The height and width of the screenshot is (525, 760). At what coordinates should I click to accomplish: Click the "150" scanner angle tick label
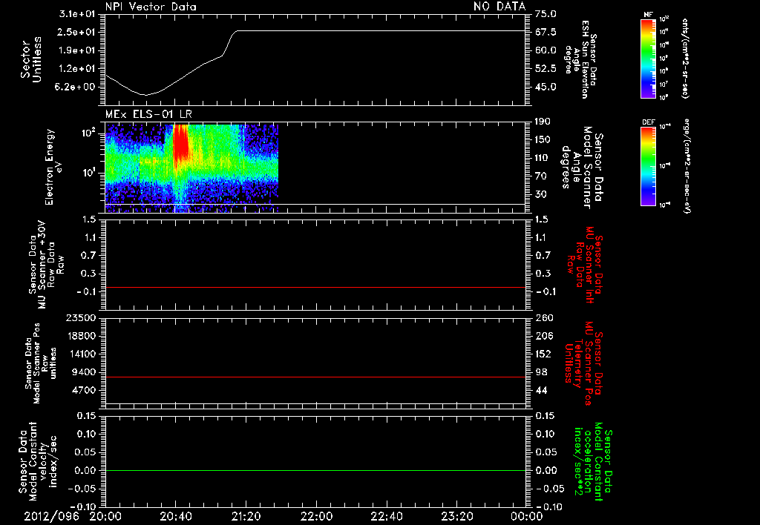pos(543,139)
